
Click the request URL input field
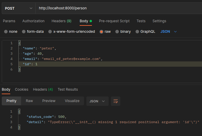117,8
